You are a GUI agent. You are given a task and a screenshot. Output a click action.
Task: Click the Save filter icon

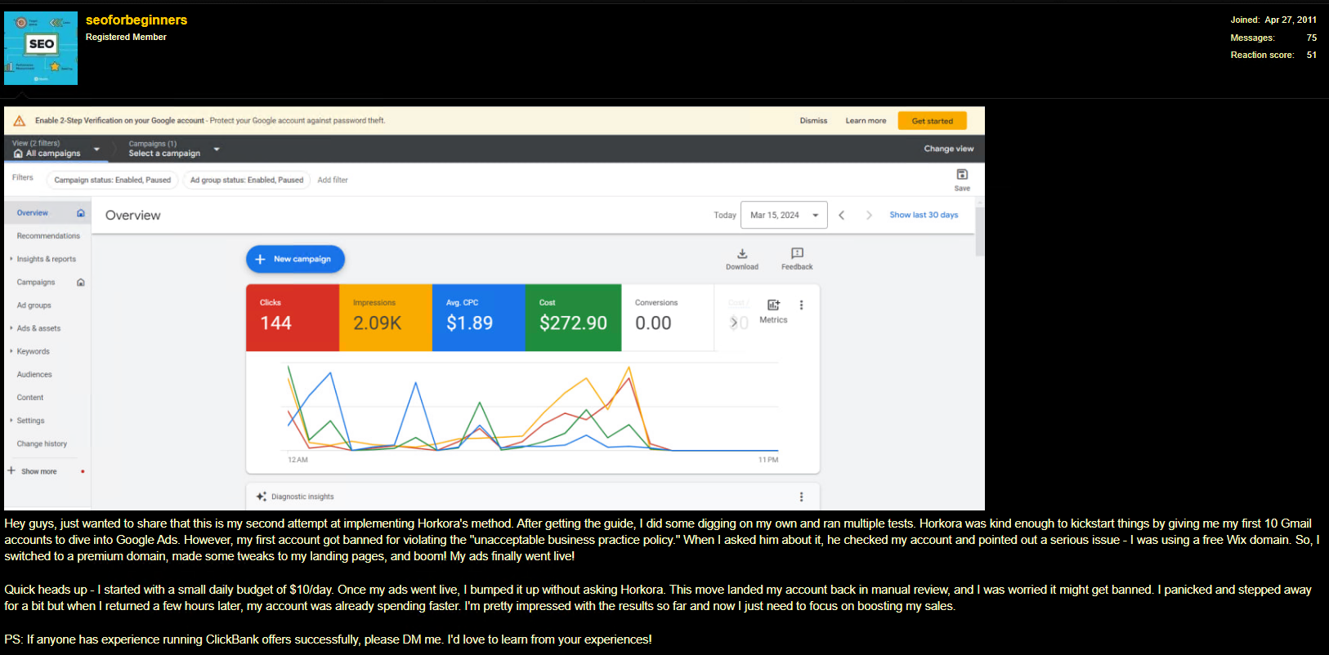(x=962, y=175)
